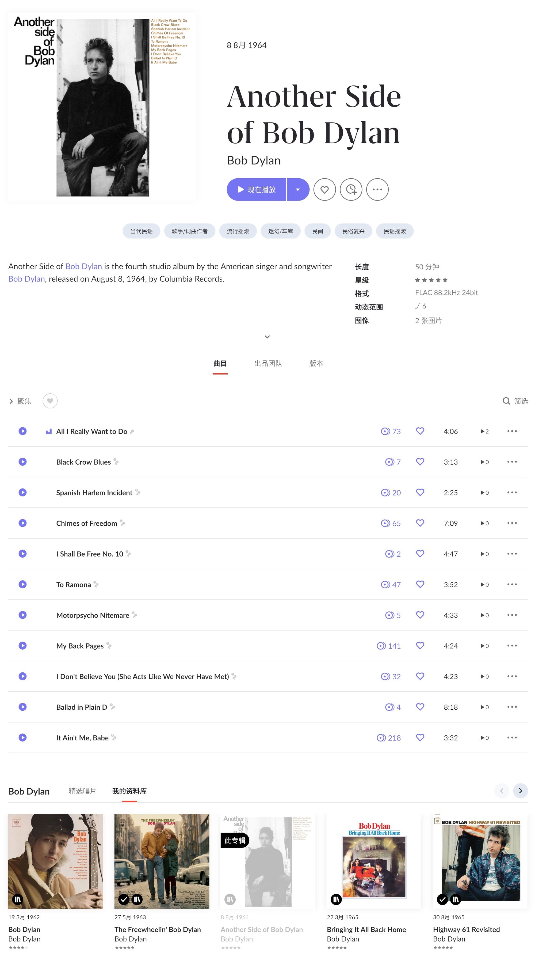Open more options for Chimes of Freedom

coord(512,523)
